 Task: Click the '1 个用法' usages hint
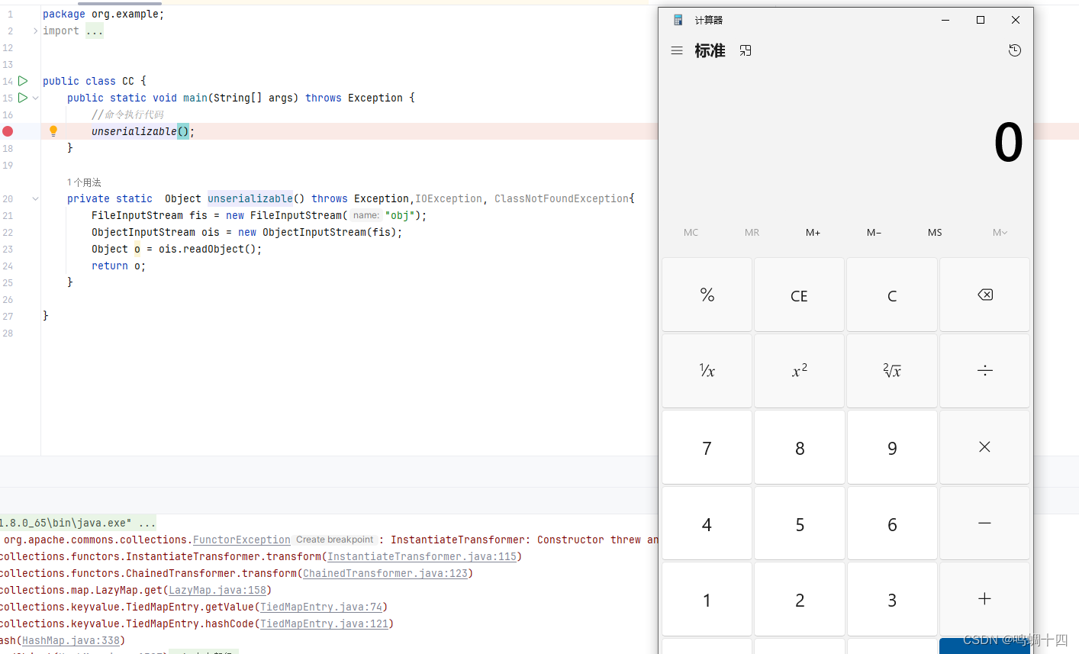click(84, 182)
